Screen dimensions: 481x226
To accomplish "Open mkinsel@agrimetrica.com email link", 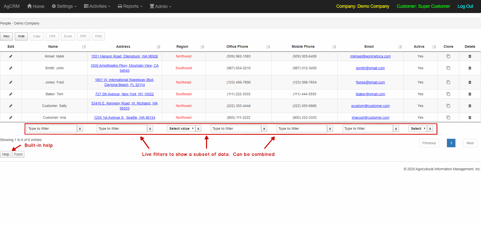I will (x=370, y=56).
